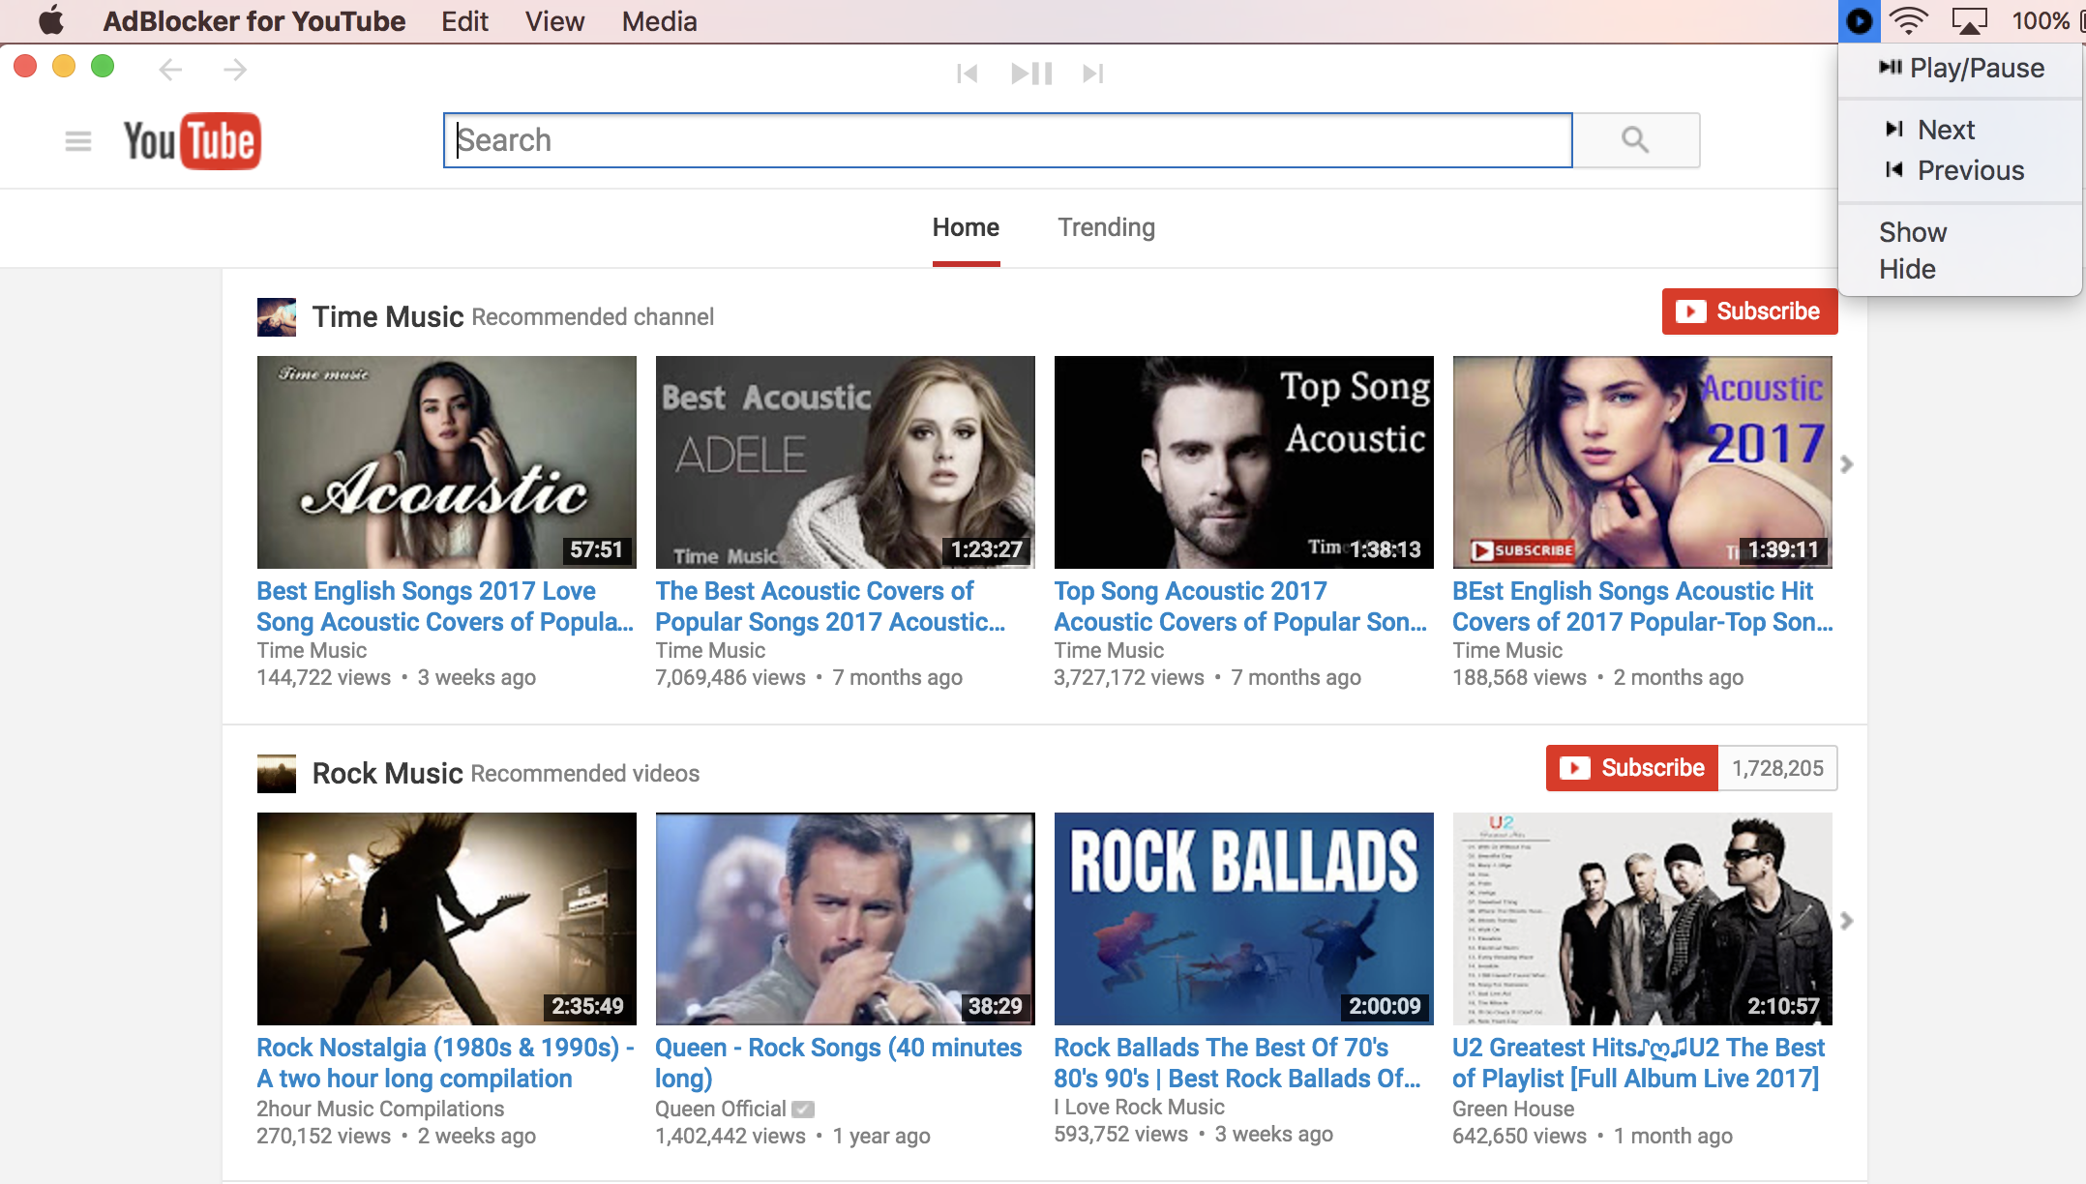This screenshot has height=1184, width=2086.
Task: Click the Time Music channel avatar
Action: point(277,317)
